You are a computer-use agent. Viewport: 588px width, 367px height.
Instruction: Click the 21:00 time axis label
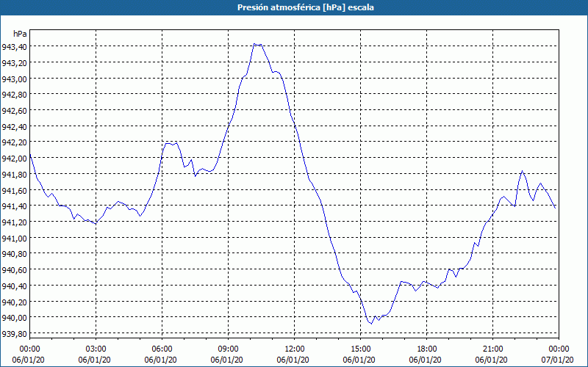coord(492,349)
